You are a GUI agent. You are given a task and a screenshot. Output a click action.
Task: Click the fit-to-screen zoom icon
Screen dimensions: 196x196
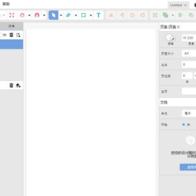[11, 15]
